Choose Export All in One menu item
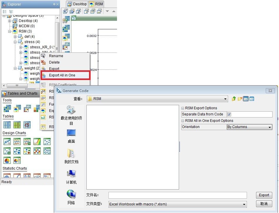The height and width of the screenshot is (213, 279). pos(66,75)
